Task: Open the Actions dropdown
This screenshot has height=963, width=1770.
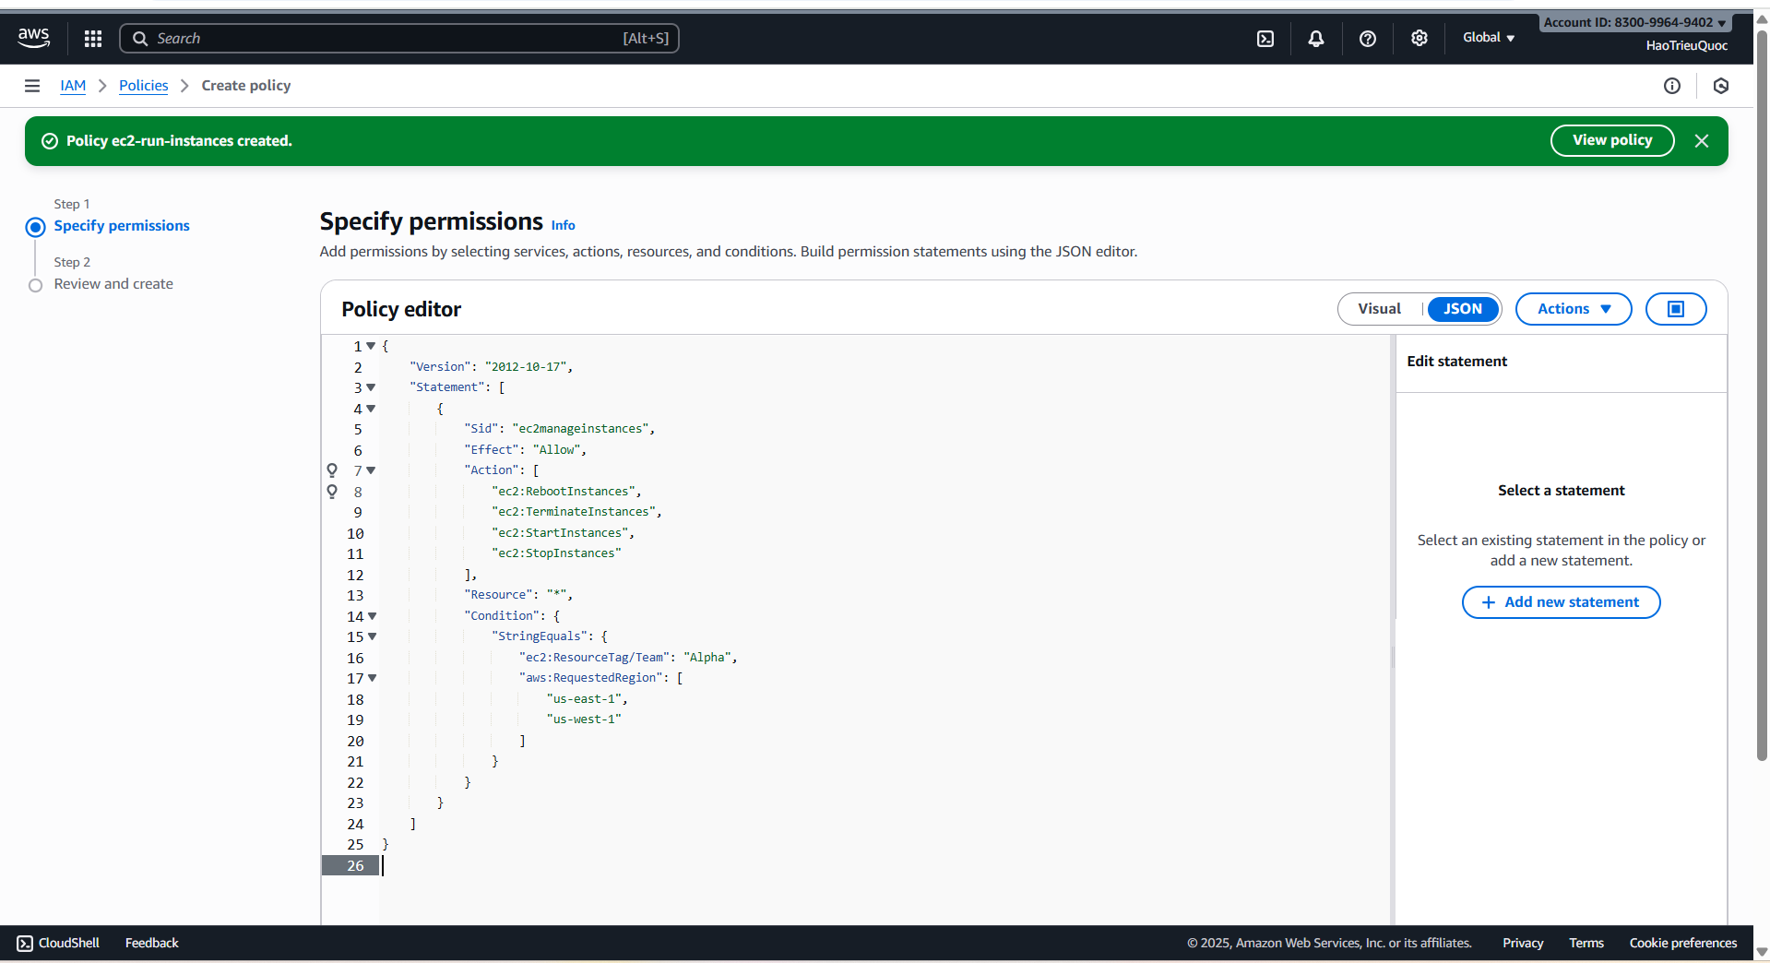Action: tap(1573, 308)
